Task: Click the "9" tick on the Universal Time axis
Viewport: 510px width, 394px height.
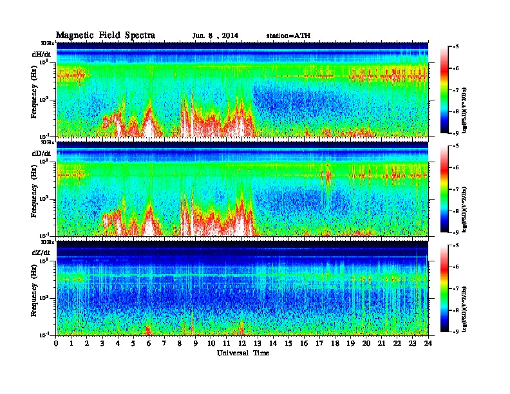Action: (196, 343)
